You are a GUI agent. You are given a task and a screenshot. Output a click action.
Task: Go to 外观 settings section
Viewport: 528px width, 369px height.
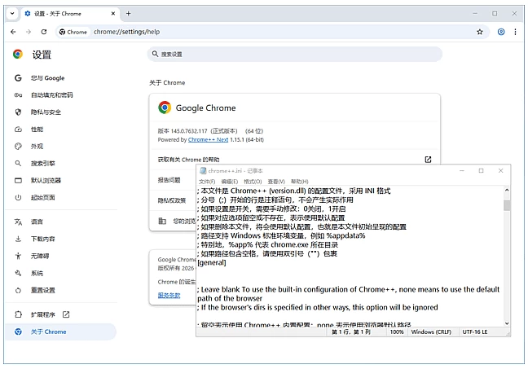[x=37, y=147]
